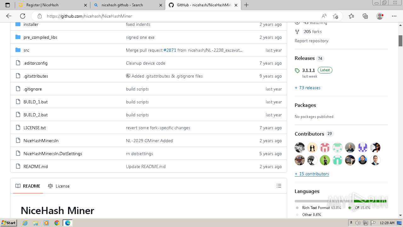Screen dimensions: 403x227
Task: Open browser profile avatar icon
Action: (x=380, y=16)
